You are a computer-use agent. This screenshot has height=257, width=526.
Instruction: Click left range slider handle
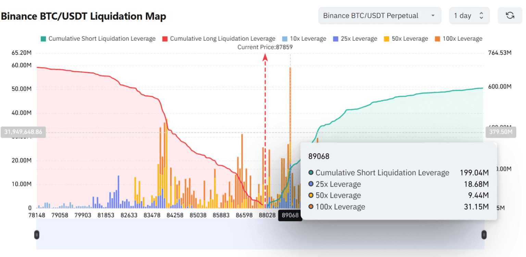(37, 234)
